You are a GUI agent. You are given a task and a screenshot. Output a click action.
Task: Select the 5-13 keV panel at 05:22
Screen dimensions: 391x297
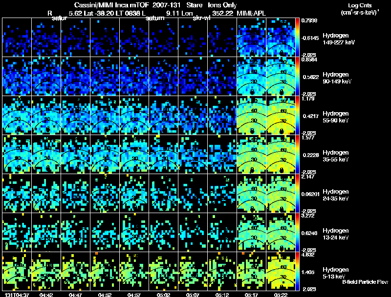click(281, 271)
